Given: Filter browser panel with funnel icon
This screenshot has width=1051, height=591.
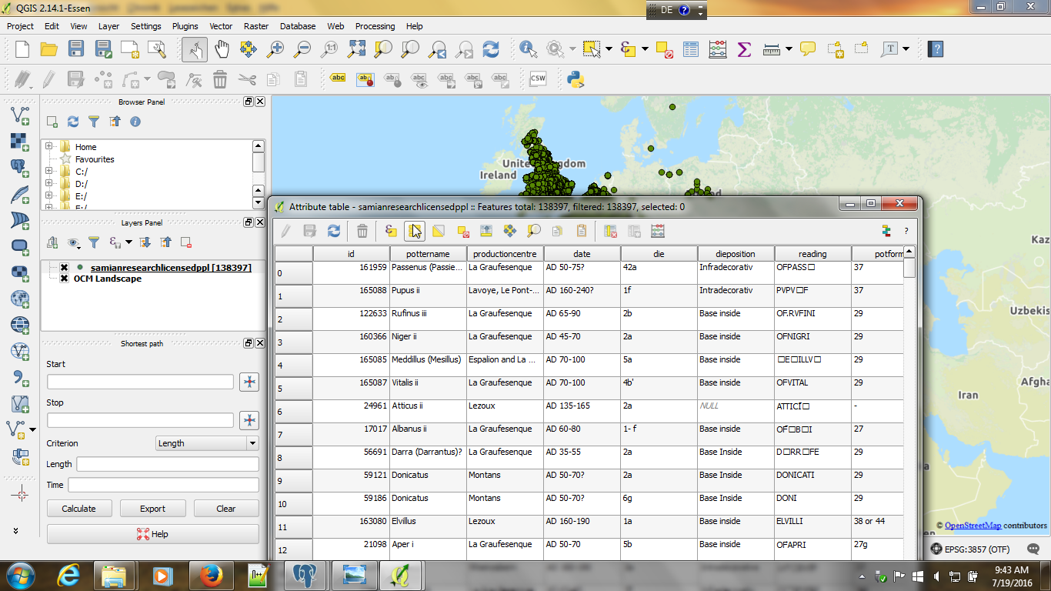Looking at the screenshot, I should (94, 122).
